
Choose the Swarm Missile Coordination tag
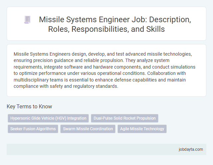click(x=88, y=129)
